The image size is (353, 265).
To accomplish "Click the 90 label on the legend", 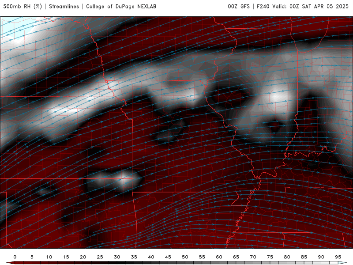I will (321, 257).
